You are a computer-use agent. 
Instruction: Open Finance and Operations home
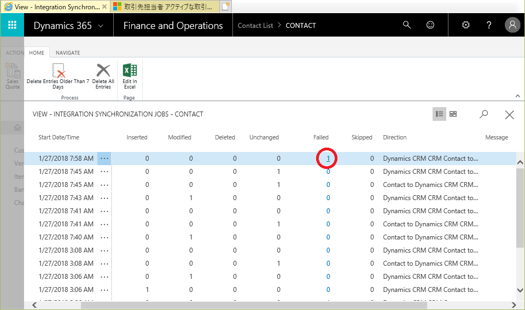tap(173, 26)
